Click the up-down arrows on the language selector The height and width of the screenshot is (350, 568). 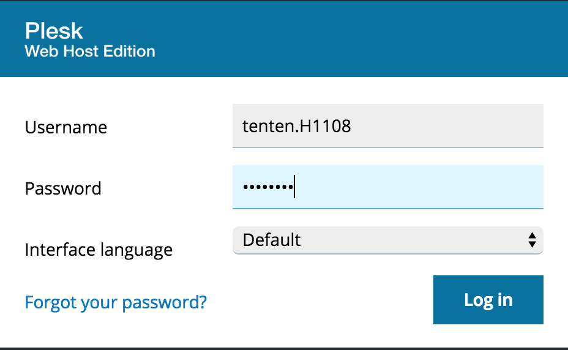tap(532, 240)
